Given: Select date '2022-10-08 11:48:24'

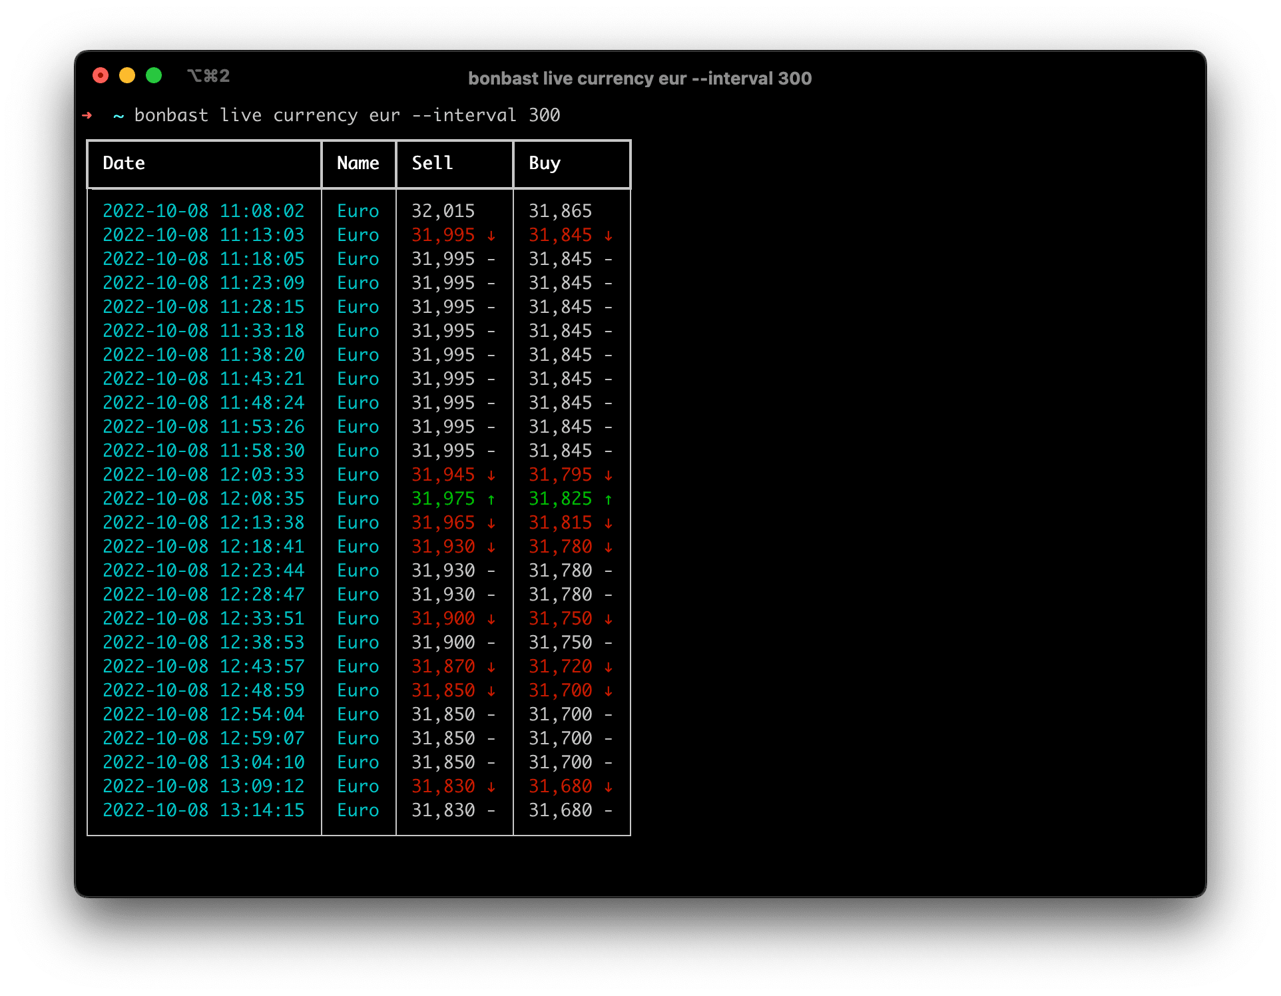Looking at the screenshot, I should click(204, 403).
